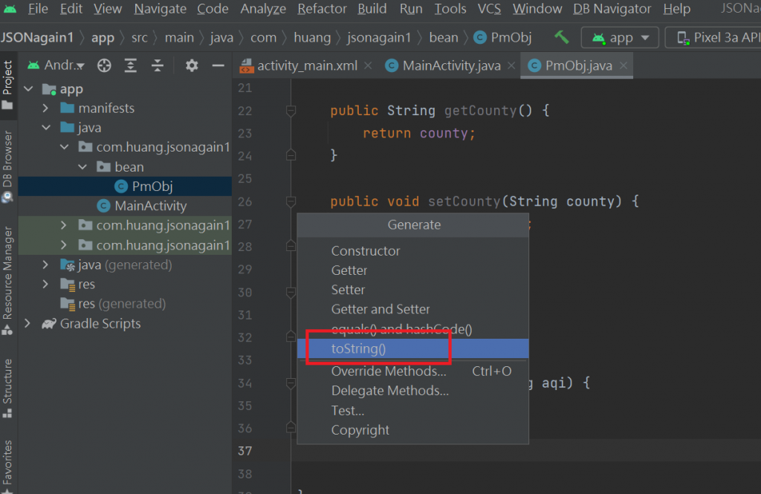Choose Setter in Generate popup
The height and width of the screenshot is (494, 761).
click(412, 290)
